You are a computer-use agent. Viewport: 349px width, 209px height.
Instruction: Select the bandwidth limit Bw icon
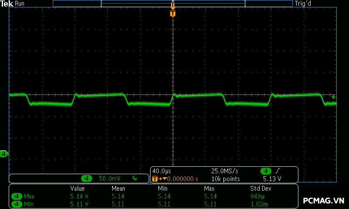(134, 179)
